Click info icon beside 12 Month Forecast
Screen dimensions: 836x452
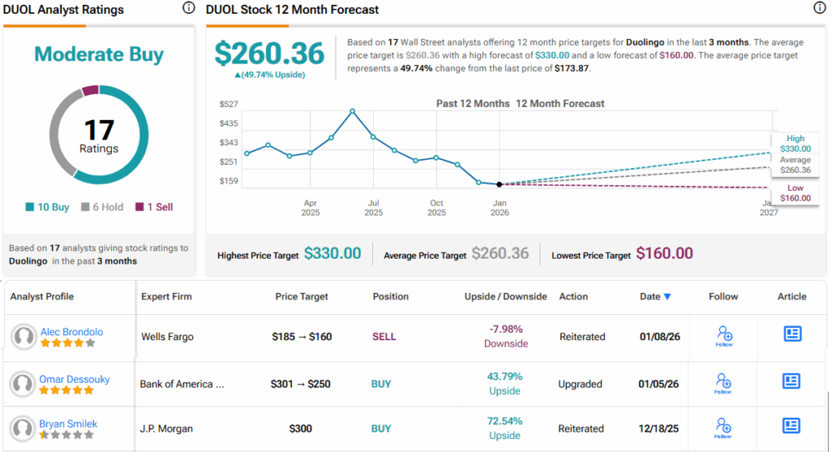(820, 8)
